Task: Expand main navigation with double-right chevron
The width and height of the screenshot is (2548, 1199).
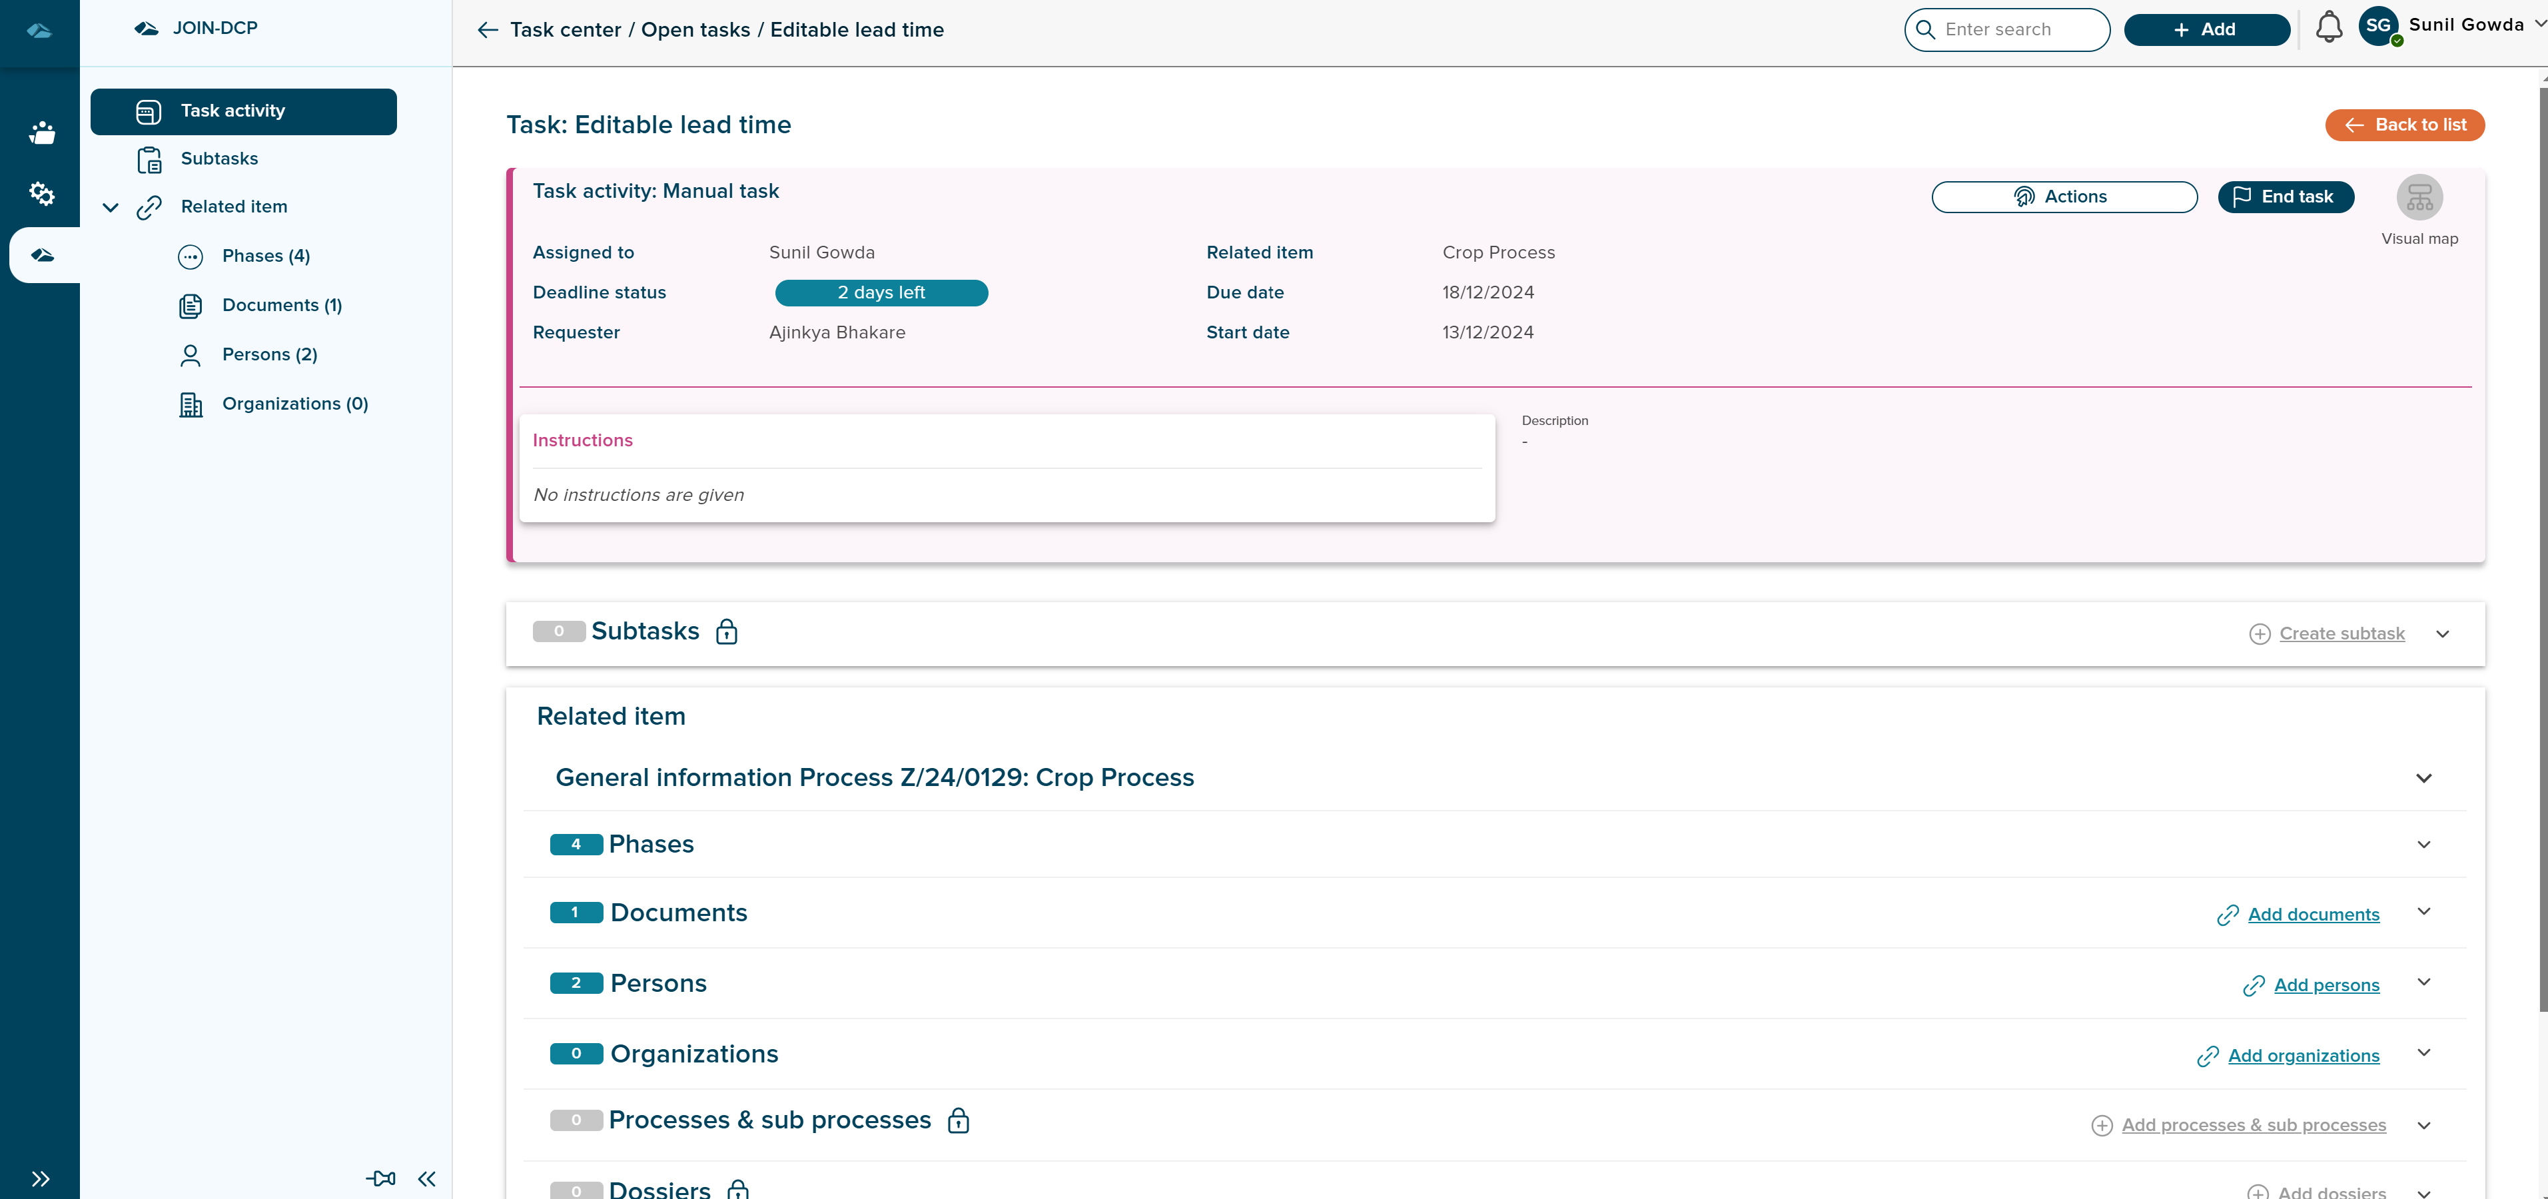Action: pyautogui.click(x=39, y=1178)
